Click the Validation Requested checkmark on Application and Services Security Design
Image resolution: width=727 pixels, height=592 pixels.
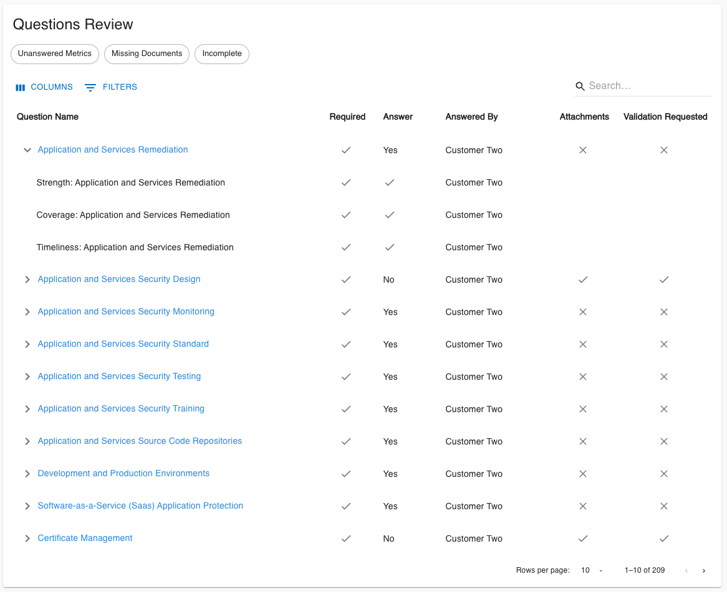click(x=664, y=280)
